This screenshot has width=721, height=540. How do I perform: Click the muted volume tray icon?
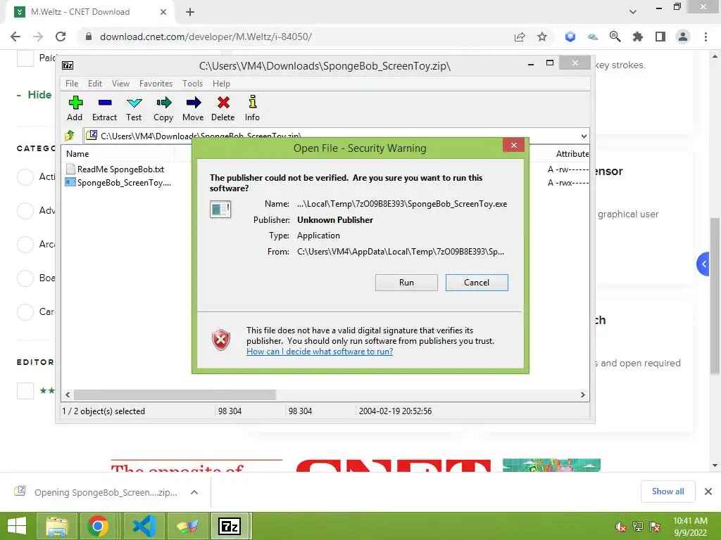coord(621,527)
